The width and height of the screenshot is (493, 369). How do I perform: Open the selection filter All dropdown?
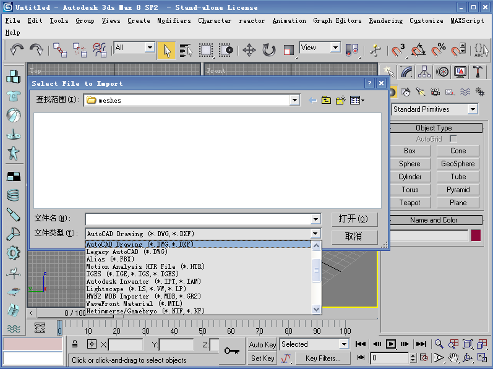pyautogui.click(x=150, y=48)
